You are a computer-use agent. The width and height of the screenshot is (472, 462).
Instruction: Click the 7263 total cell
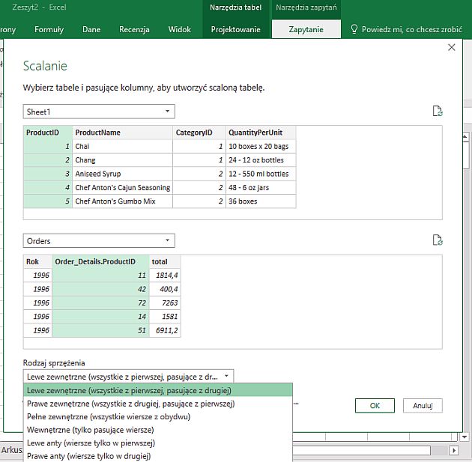pyautogui.click(x=165, y=303)
